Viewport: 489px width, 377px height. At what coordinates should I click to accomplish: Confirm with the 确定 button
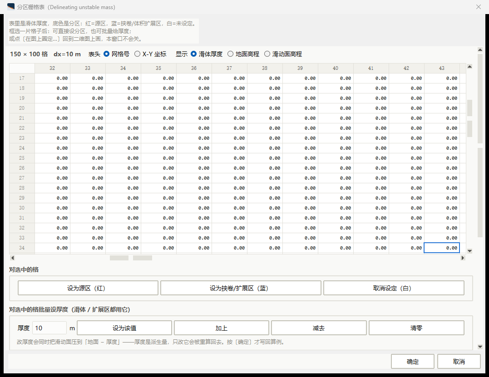pos(413,362)
